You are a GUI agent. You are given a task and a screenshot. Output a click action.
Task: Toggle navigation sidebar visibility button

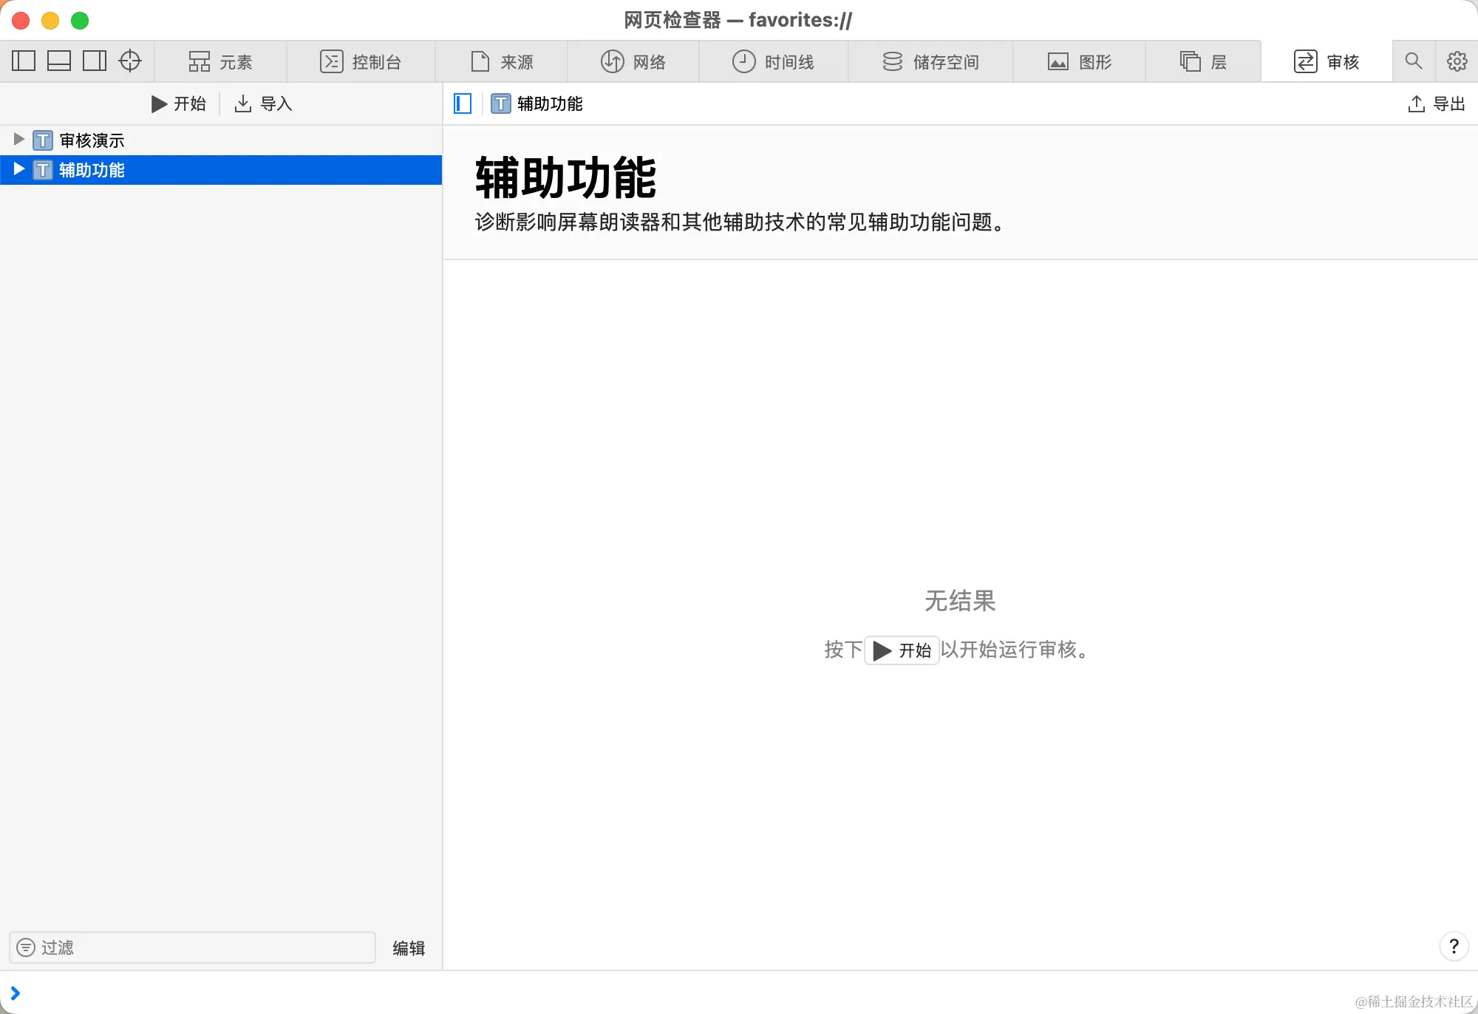click(x=463, y=103)
